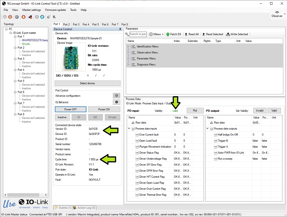Collapse the Process data inputs group
Viewport: 287px width, 217px height.
tap(129, 128)
